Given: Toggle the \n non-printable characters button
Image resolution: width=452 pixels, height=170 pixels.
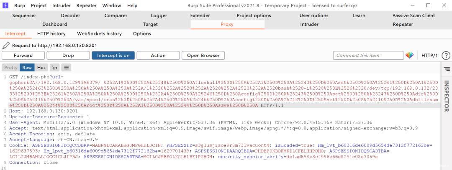Looking at the screenshot, I should tap(54, 68).
